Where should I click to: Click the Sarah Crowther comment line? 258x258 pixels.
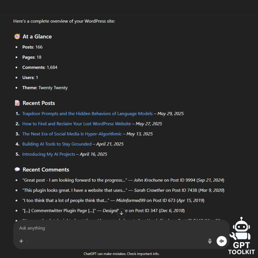123,191
